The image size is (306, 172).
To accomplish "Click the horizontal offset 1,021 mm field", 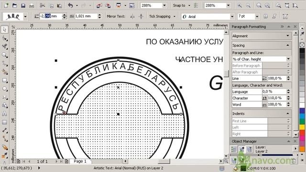I will (86, 16).
